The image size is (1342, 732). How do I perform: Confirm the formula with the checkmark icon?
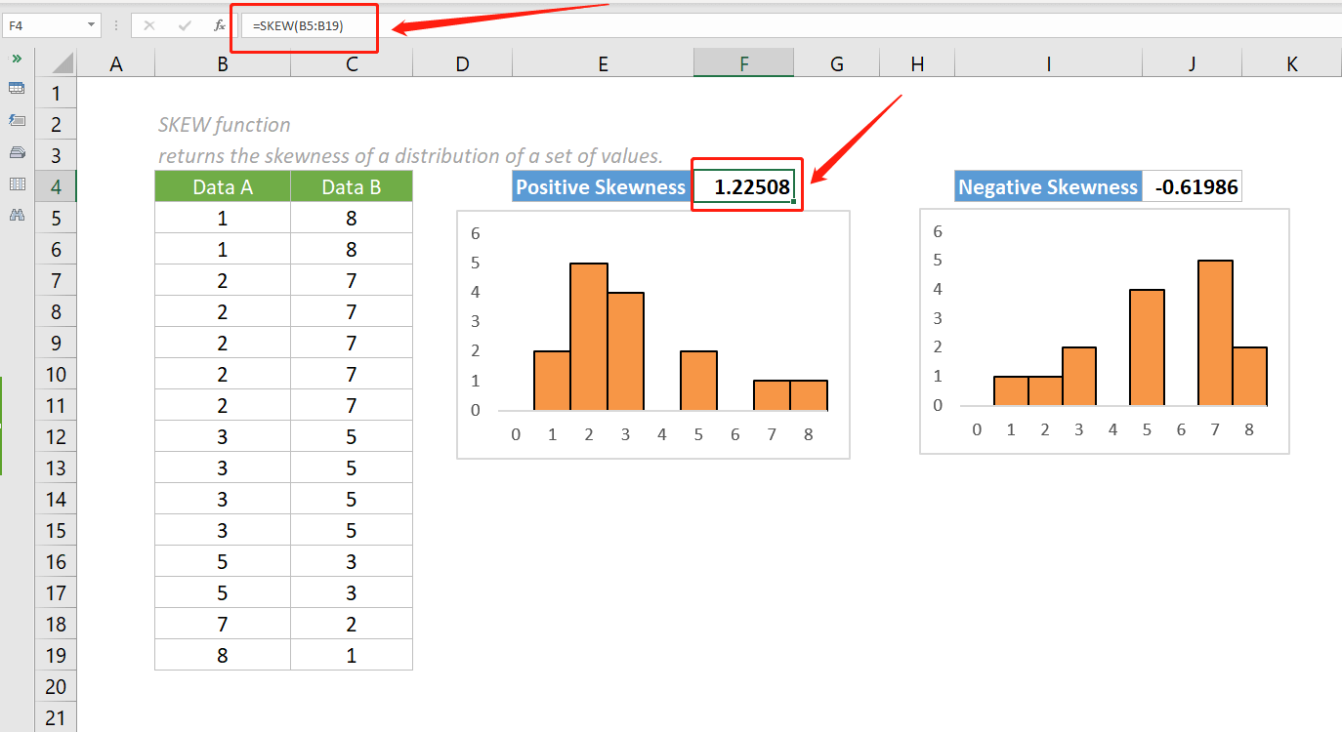pyautogui.click(x=185, y=26)
